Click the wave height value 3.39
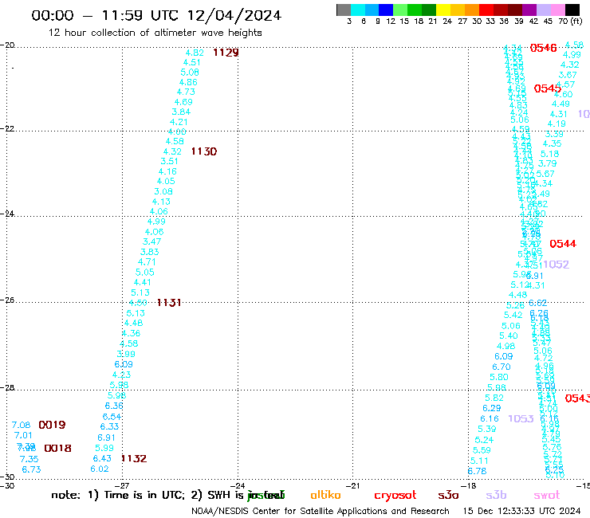 pos(554,135)
